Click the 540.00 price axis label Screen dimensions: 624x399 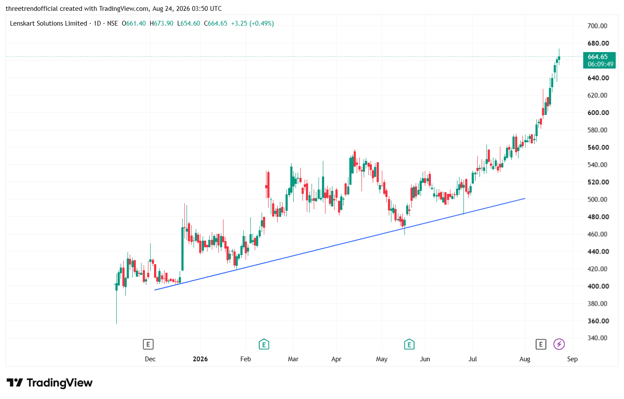point(598,165)
